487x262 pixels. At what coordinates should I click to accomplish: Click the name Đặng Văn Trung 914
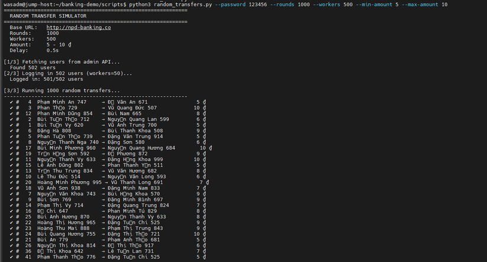click(x=135, y=136)
